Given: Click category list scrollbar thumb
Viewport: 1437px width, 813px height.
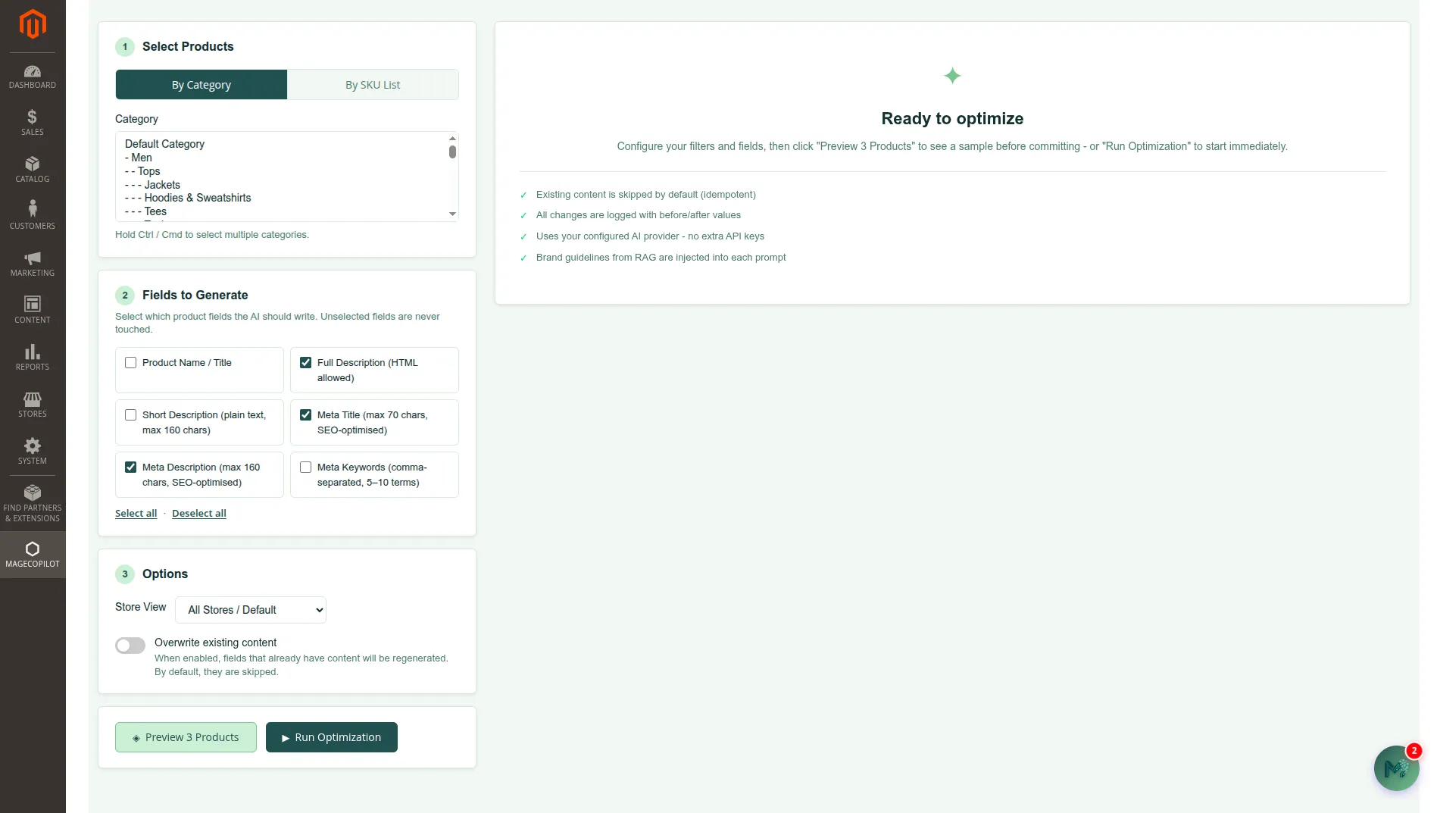Looking at the screenshot, I should click(x=452, y=152).
